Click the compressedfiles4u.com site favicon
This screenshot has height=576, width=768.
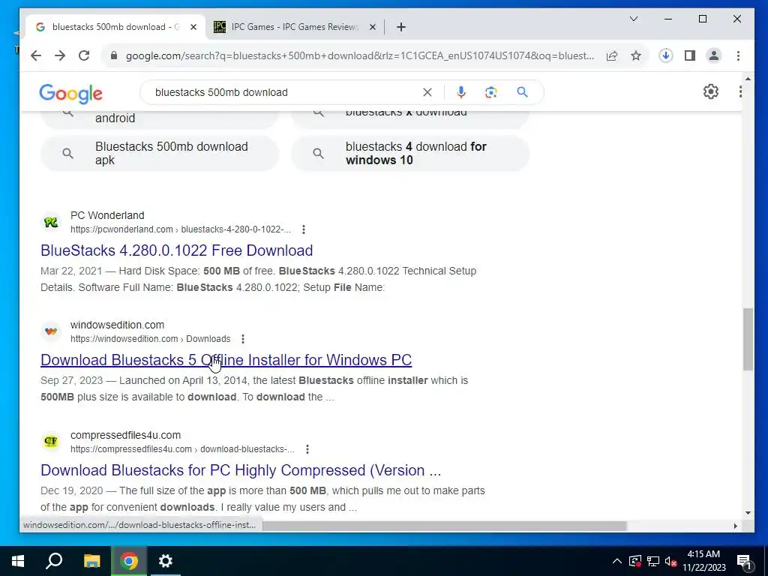click(51, 441)
